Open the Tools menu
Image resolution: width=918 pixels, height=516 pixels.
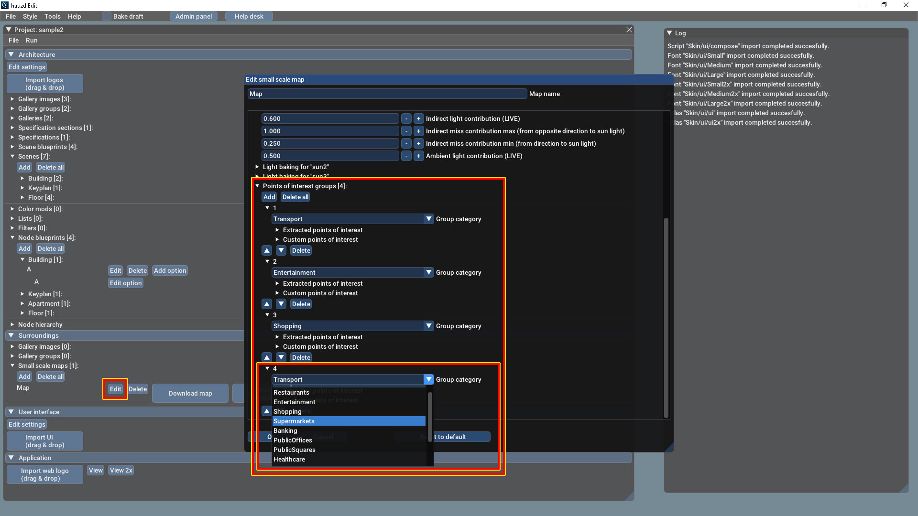53,16
